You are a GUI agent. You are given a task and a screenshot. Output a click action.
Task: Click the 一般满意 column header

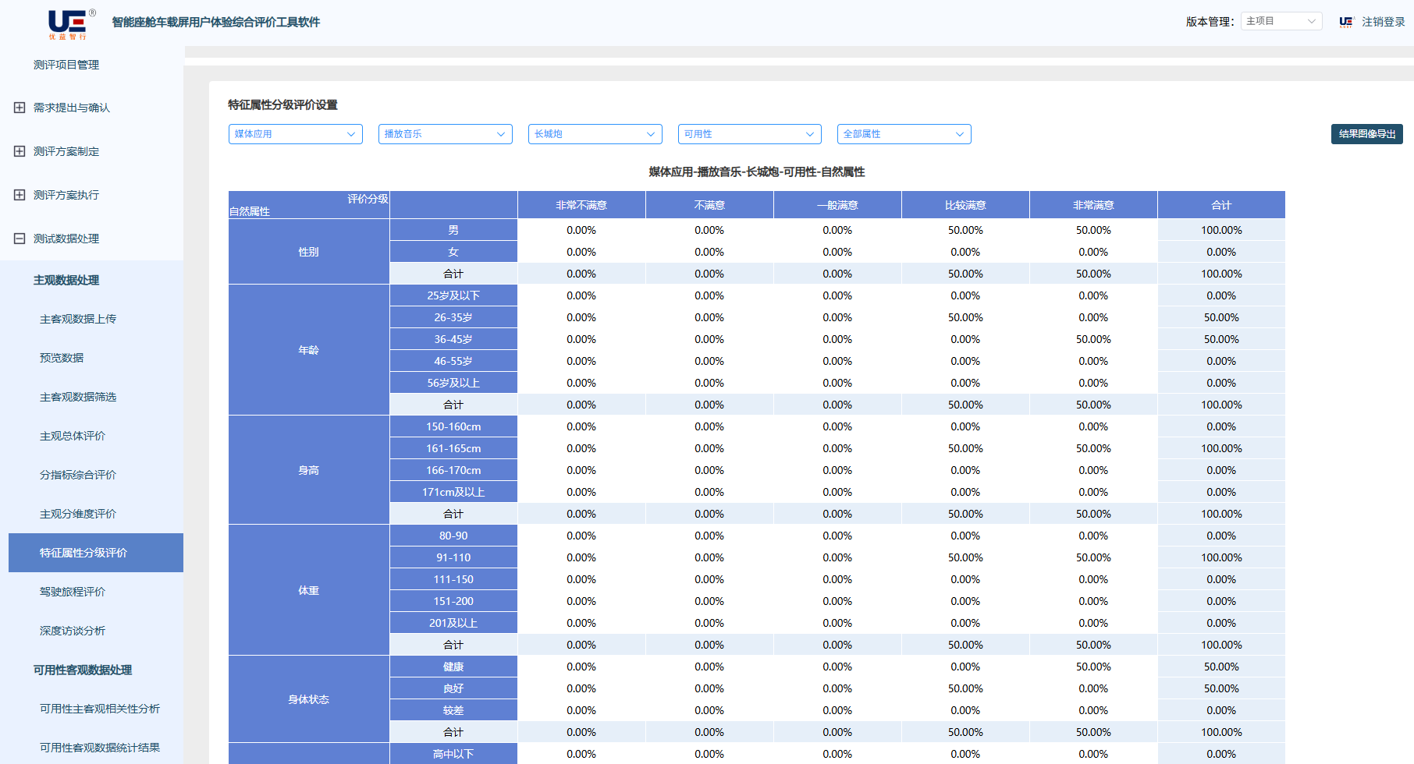(837, 205)
